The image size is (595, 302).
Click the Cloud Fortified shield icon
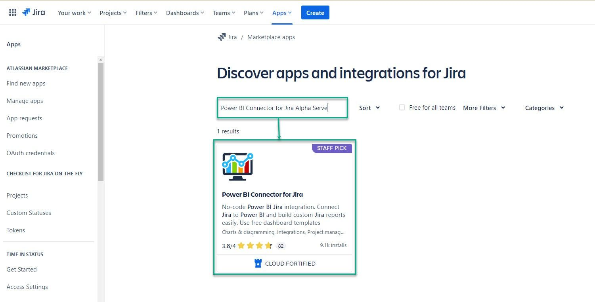pyautogui.click(x=258, y=263)
